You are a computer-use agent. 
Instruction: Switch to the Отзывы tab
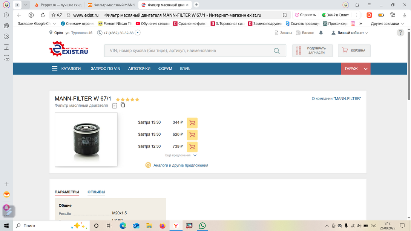[x=96, y=192]
